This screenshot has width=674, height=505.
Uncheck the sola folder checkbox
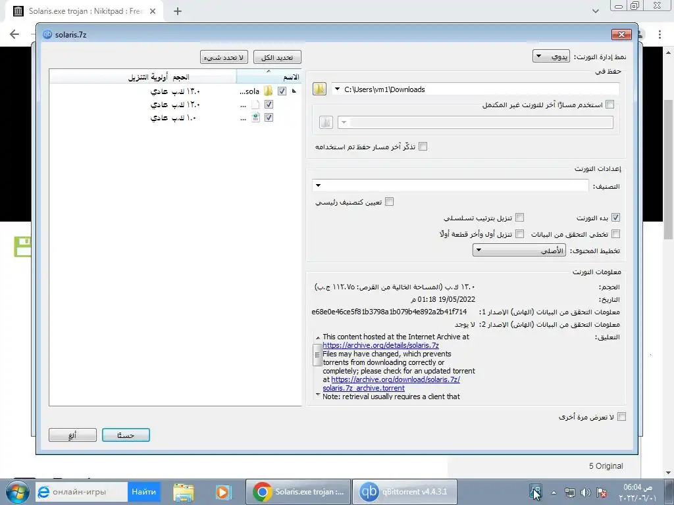click(x=282, y=91)
